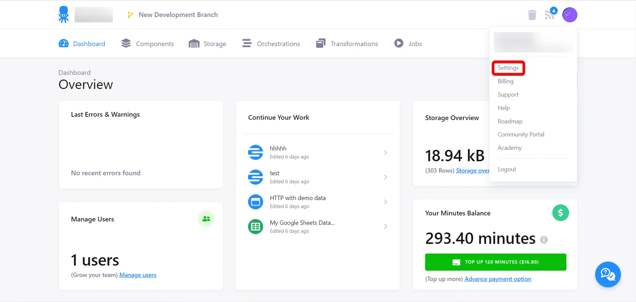
Task: Go to the Storage tab
Action: tap(207, 44)
